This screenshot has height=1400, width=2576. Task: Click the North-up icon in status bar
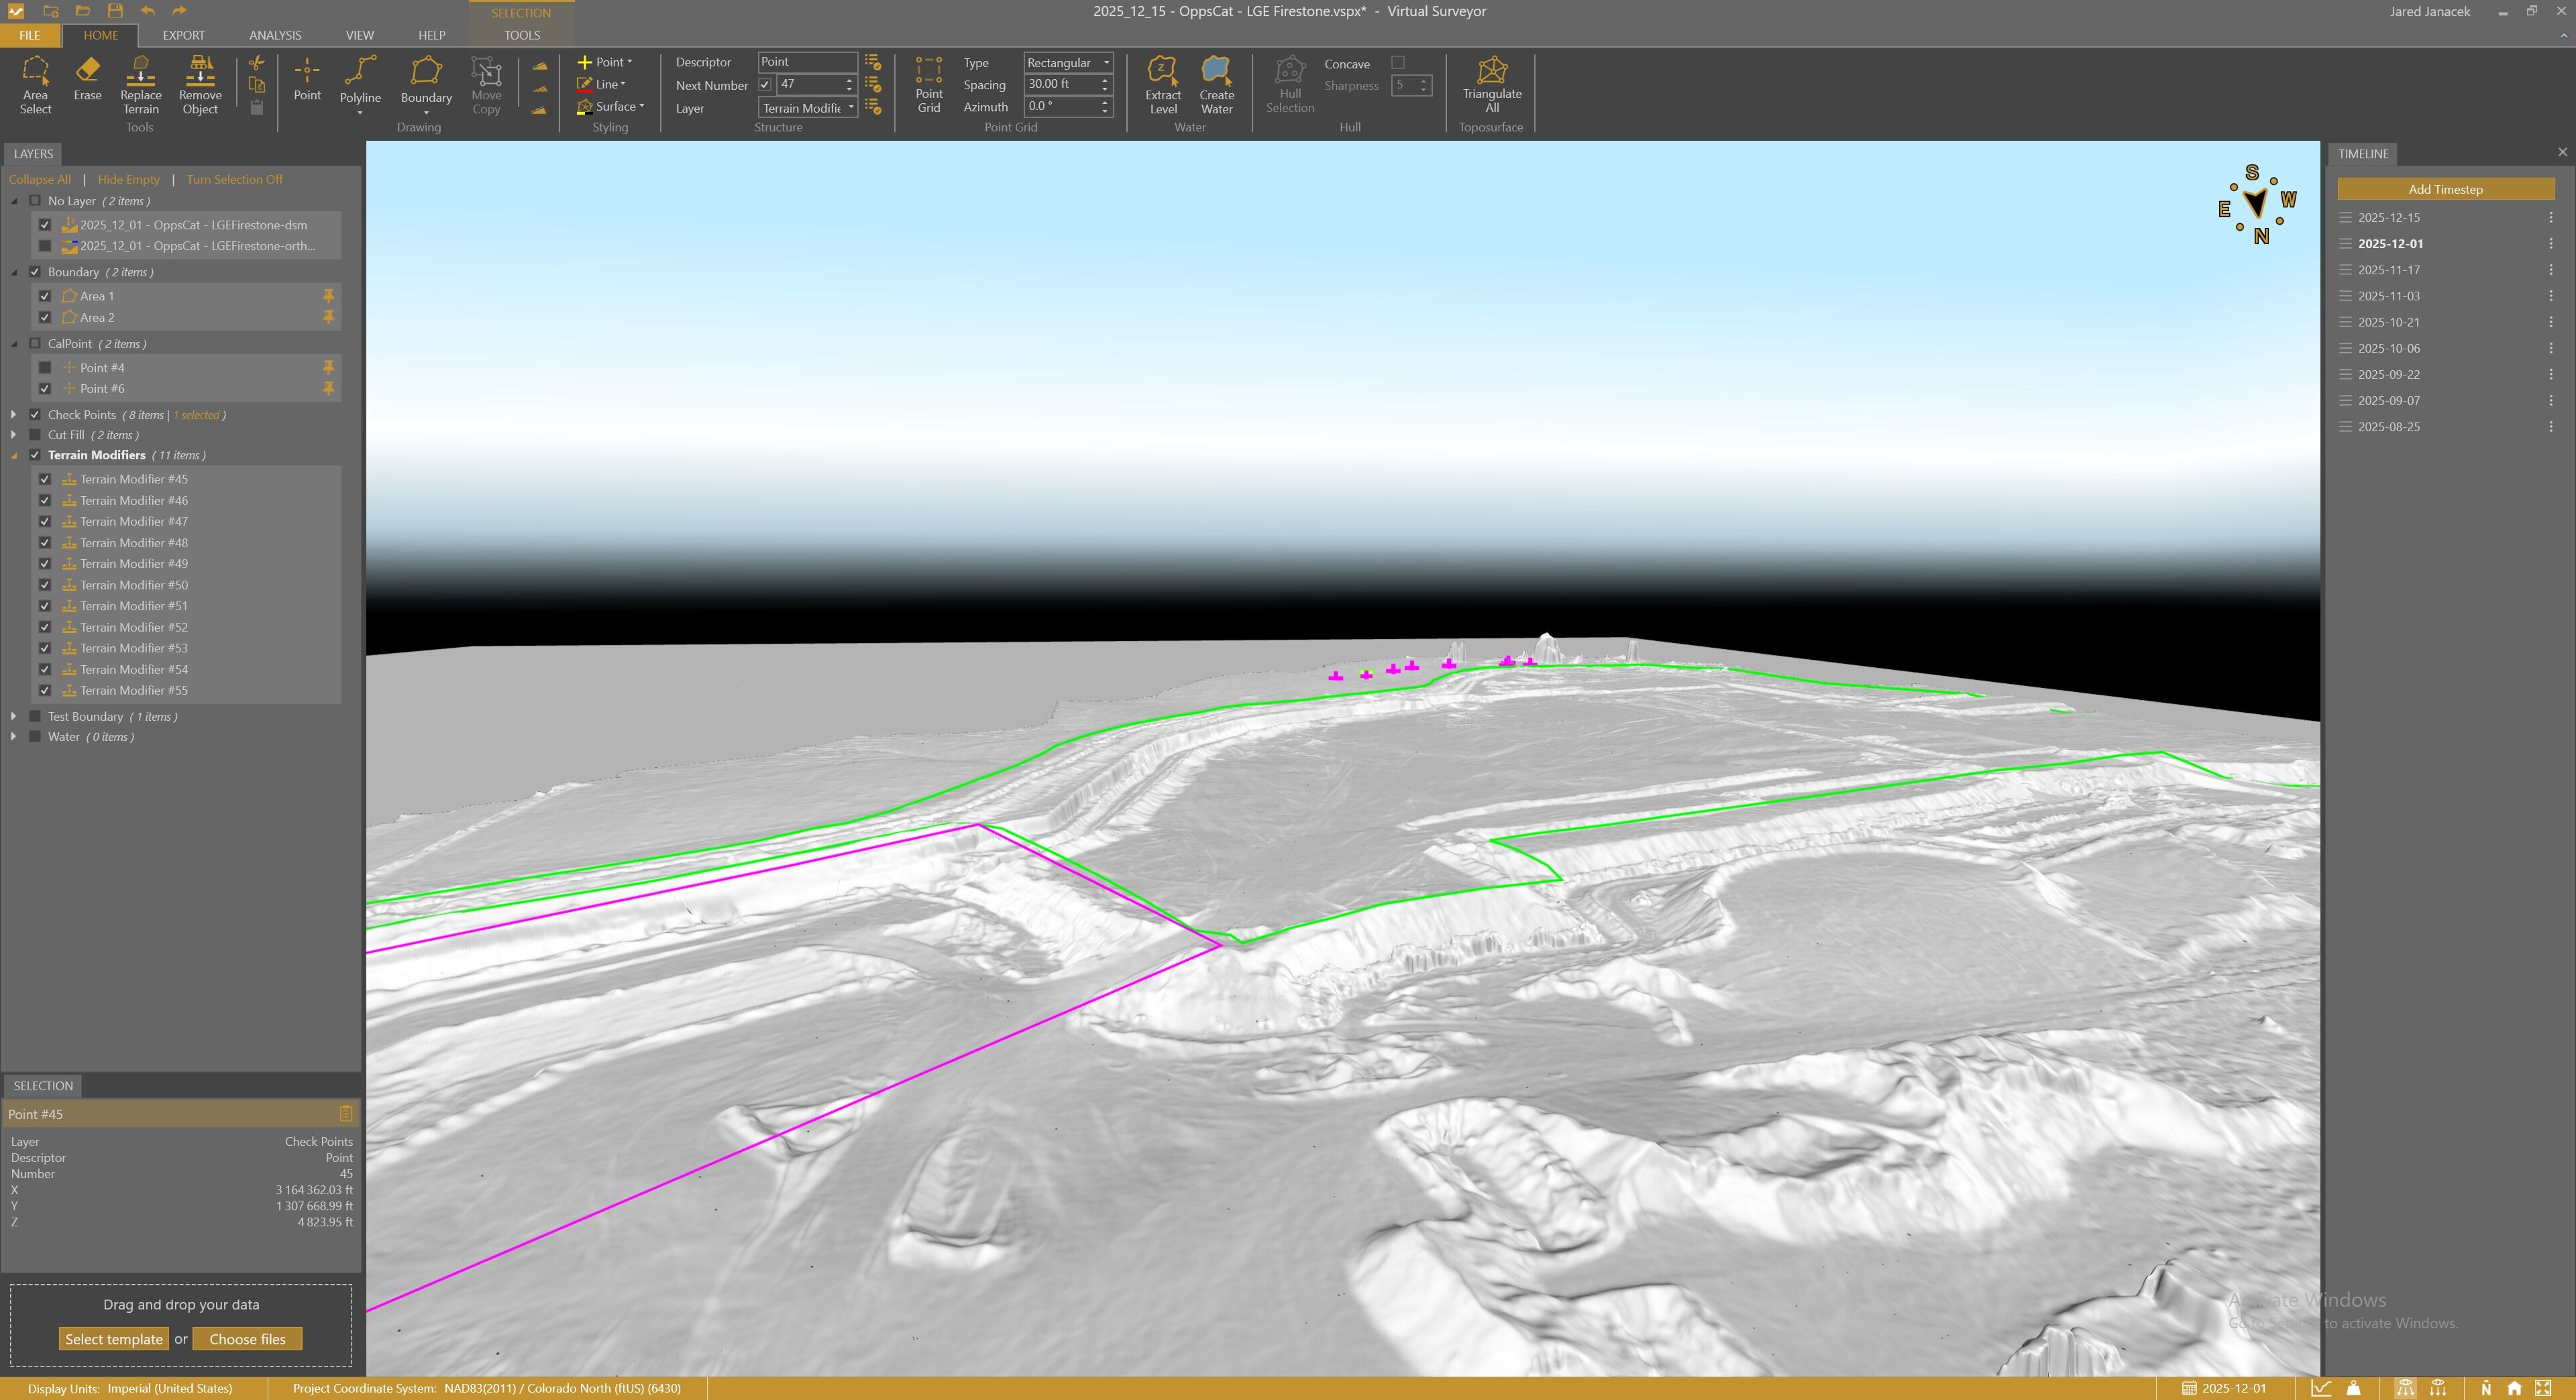tap(2486, 1388)
